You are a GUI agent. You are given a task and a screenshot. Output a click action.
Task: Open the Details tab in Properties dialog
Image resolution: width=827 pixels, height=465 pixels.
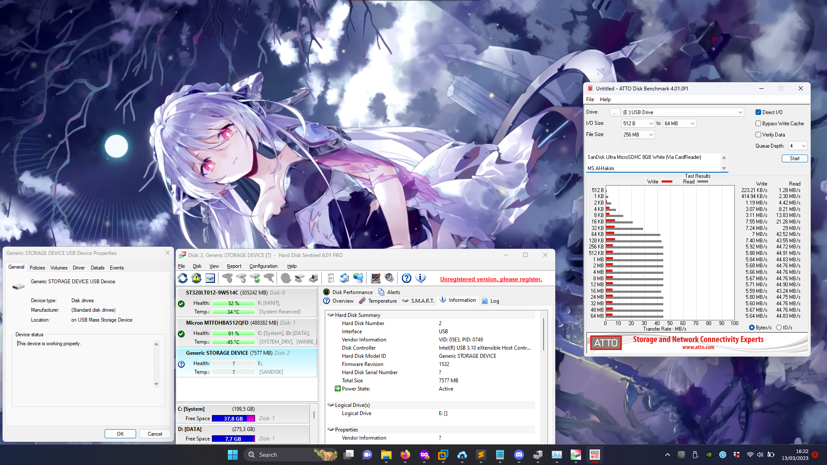[x=98, y=268]
